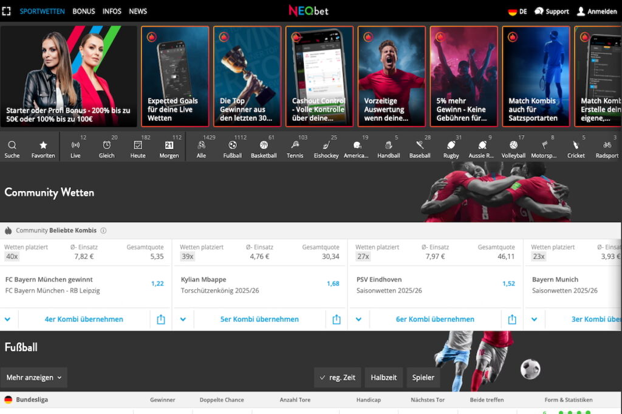Select odds 1,22 for Bayern München

(x=157, y=284)
